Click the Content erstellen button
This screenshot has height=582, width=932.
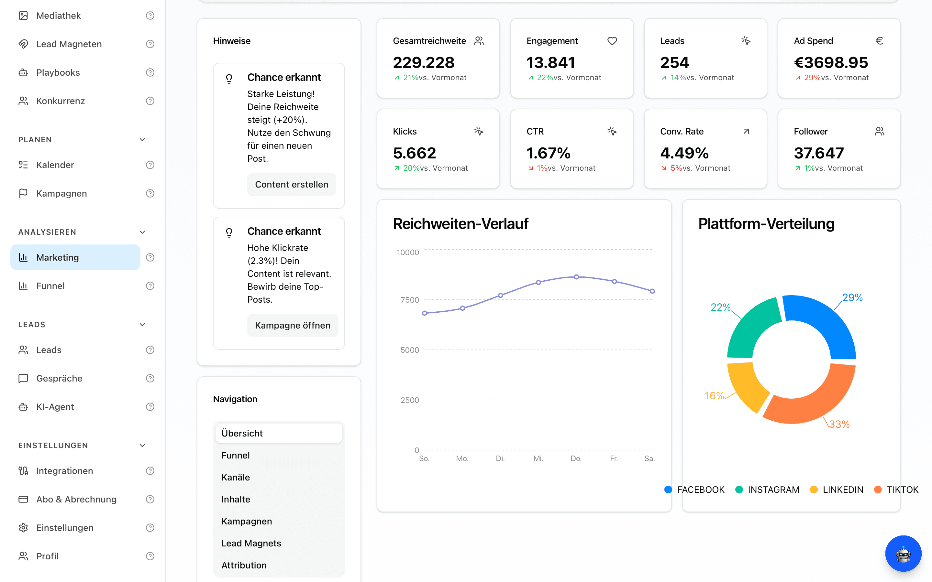(292, 184)
